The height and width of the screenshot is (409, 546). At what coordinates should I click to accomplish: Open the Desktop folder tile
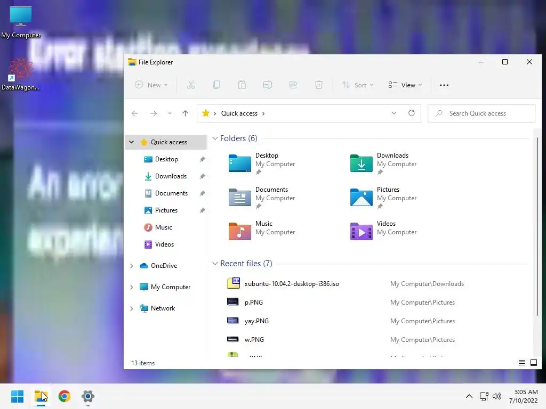(x=262, y=163)
